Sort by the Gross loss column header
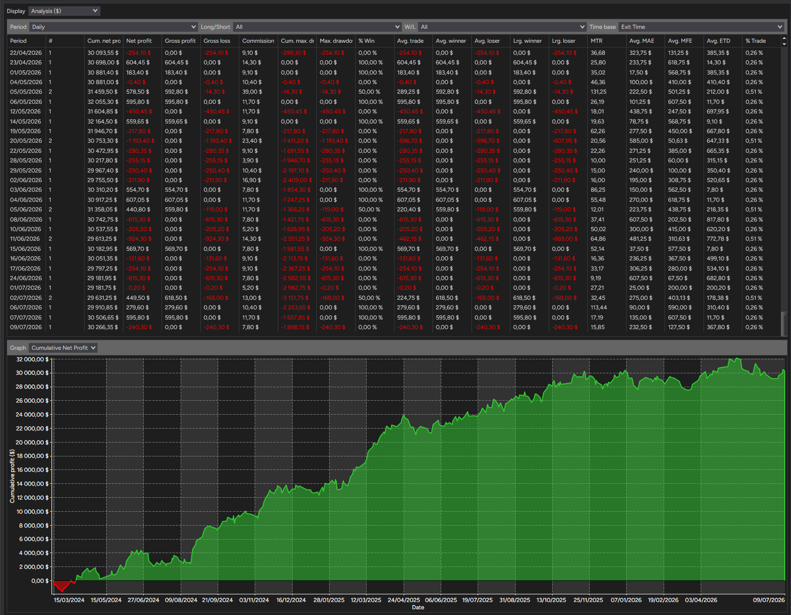 pos(220,41)
